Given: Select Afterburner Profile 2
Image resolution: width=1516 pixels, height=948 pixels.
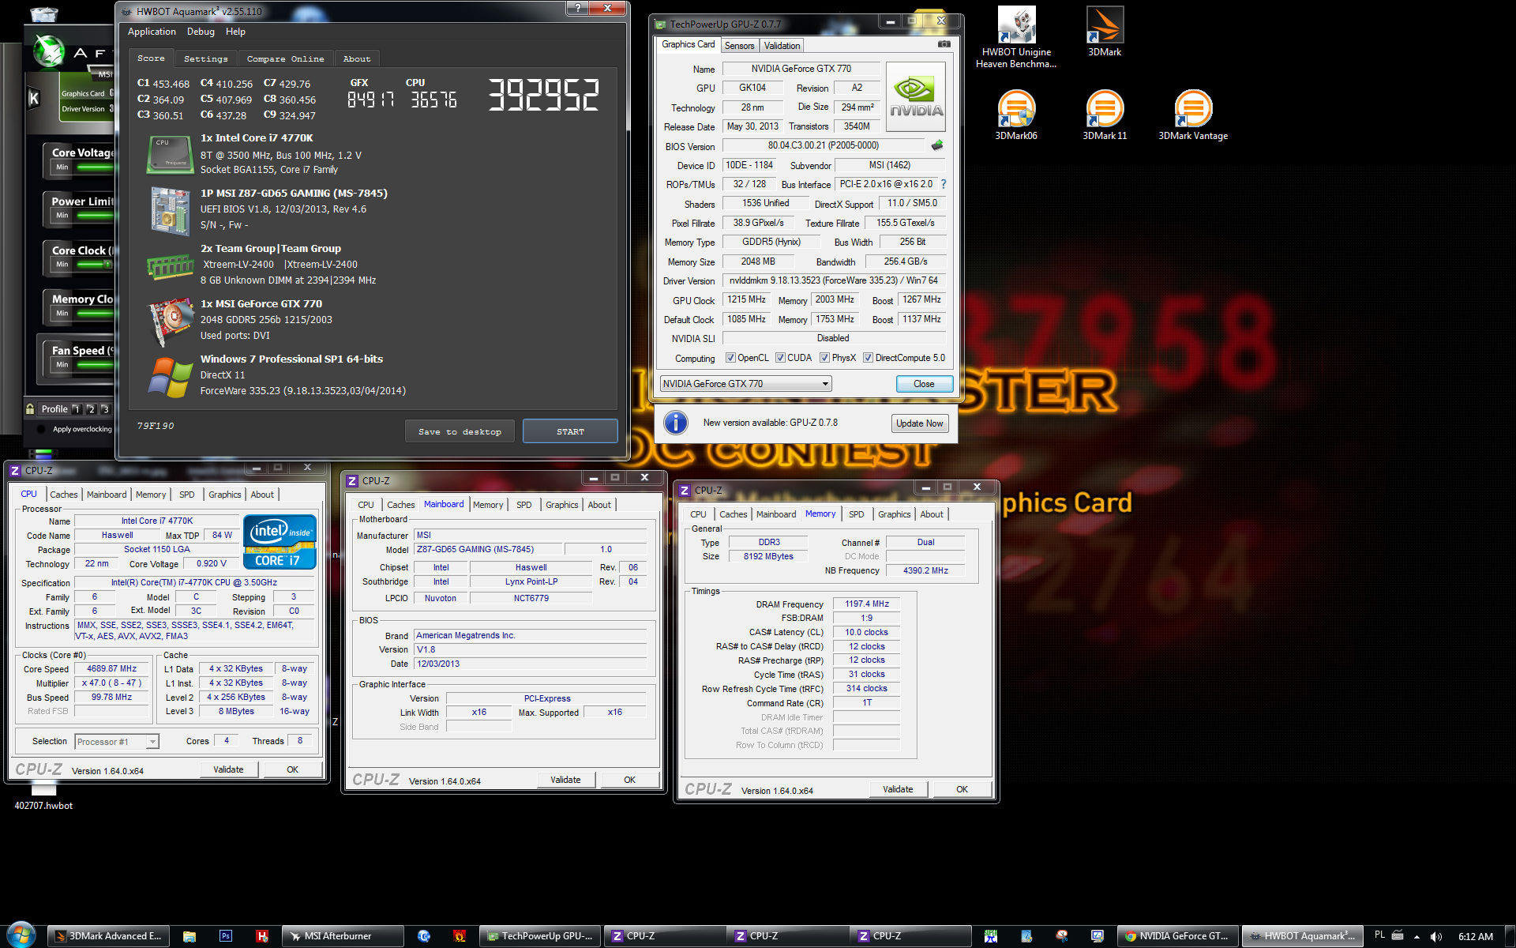Looking at the screenshot, I should coord(91,409).
